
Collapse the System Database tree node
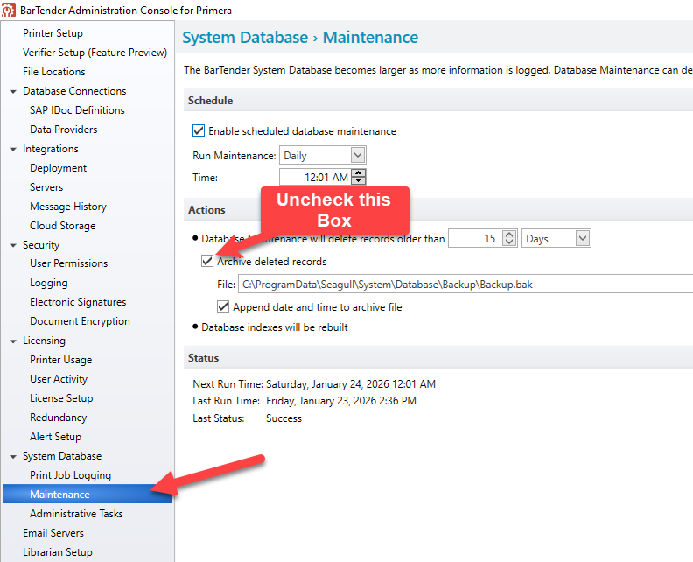pyautogui.click(x=13, y=456)
